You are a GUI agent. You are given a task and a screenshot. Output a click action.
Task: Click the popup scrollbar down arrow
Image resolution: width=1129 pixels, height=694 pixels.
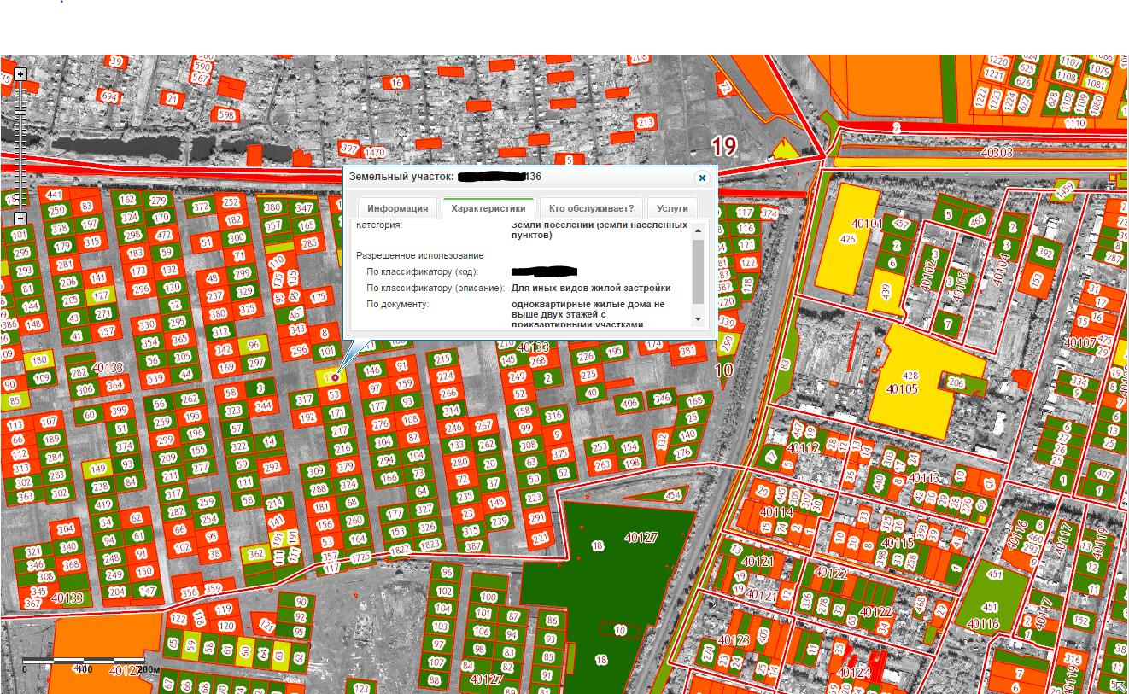[x=698, y=319]
